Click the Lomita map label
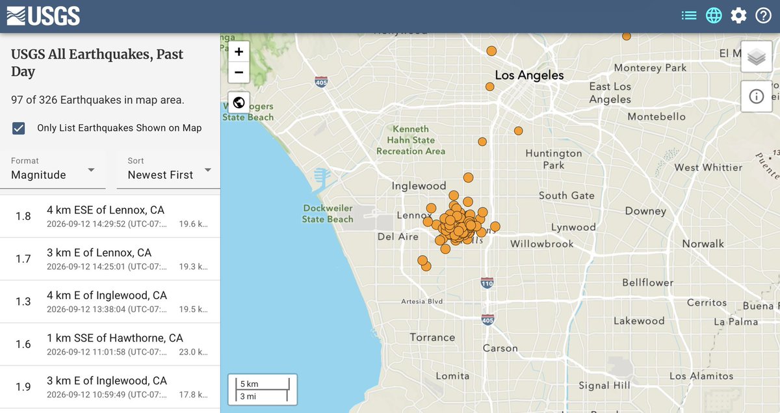Viewport: 780px width, 413px height. pos(452,376)
